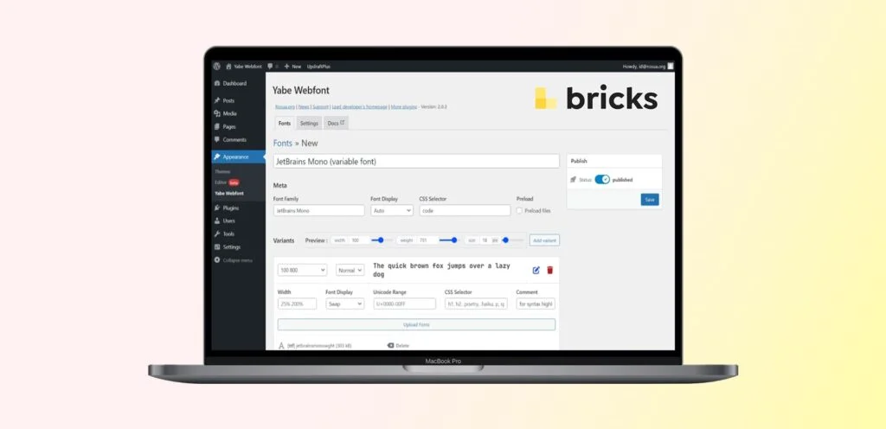The height and width of the screenshot is (429, 886).
Task: Click the font title field
Action: tap(416, 162)
